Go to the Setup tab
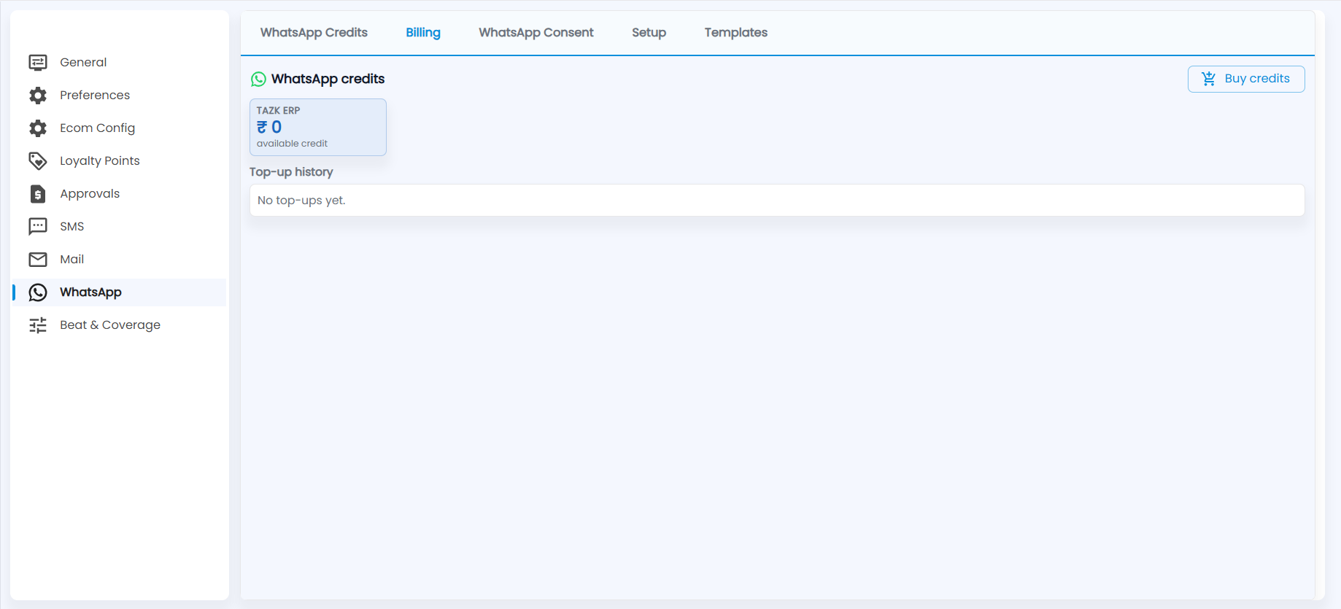Viewport: 1341px width, 609px height. (x=649, y=32)
